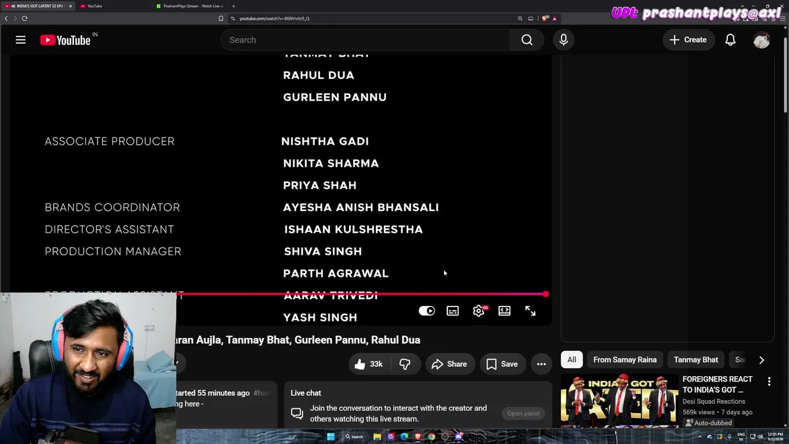This screenshot has height=444, width=789.
Task: Open options for Foreigners React video
Action: (769, 382)
